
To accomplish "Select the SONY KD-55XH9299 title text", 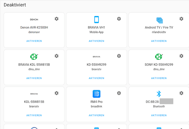I will point(159,64).
